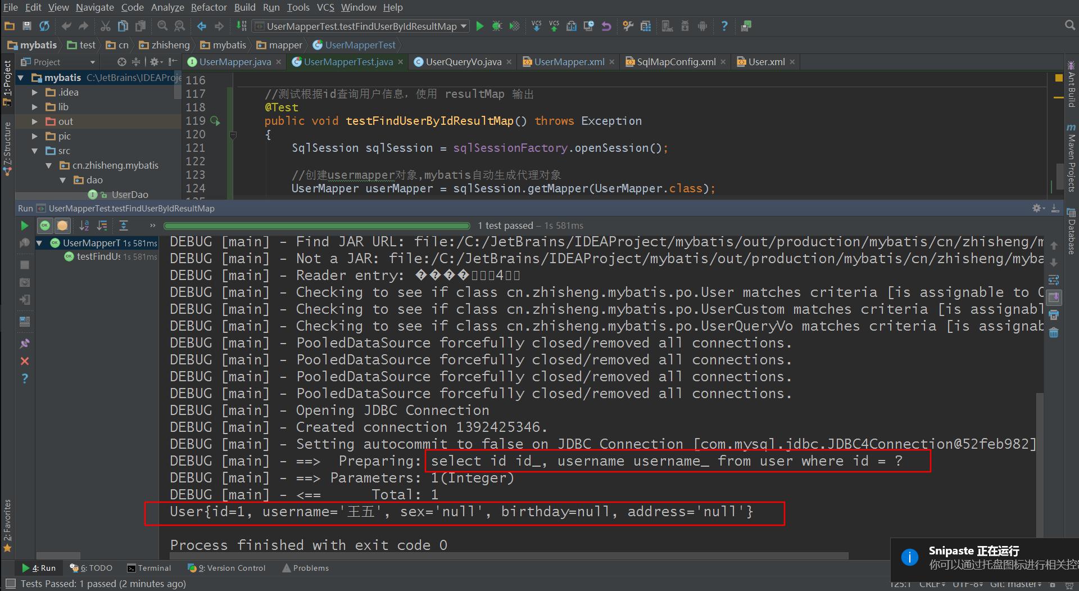The image size is (1079, 591).
Task: Click the Search Everywhere magnifier at far right
Action: 1070,25
